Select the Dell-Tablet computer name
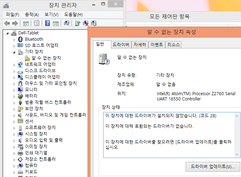 (x=28, y=33)
